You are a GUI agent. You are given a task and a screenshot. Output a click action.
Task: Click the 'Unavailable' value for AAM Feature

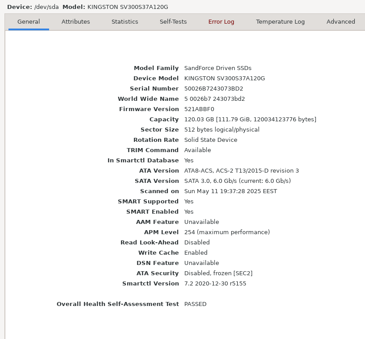coord(202,222)
